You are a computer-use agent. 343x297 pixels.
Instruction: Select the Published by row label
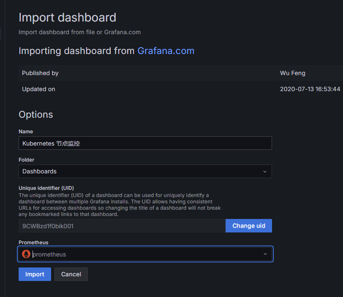(x=40, y=73)
